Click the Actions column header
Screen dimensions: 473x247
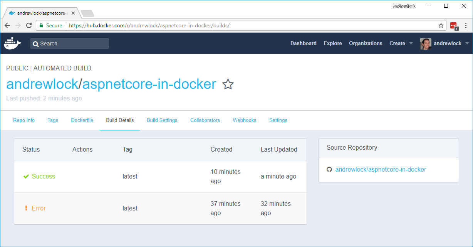tap(82, 149)
